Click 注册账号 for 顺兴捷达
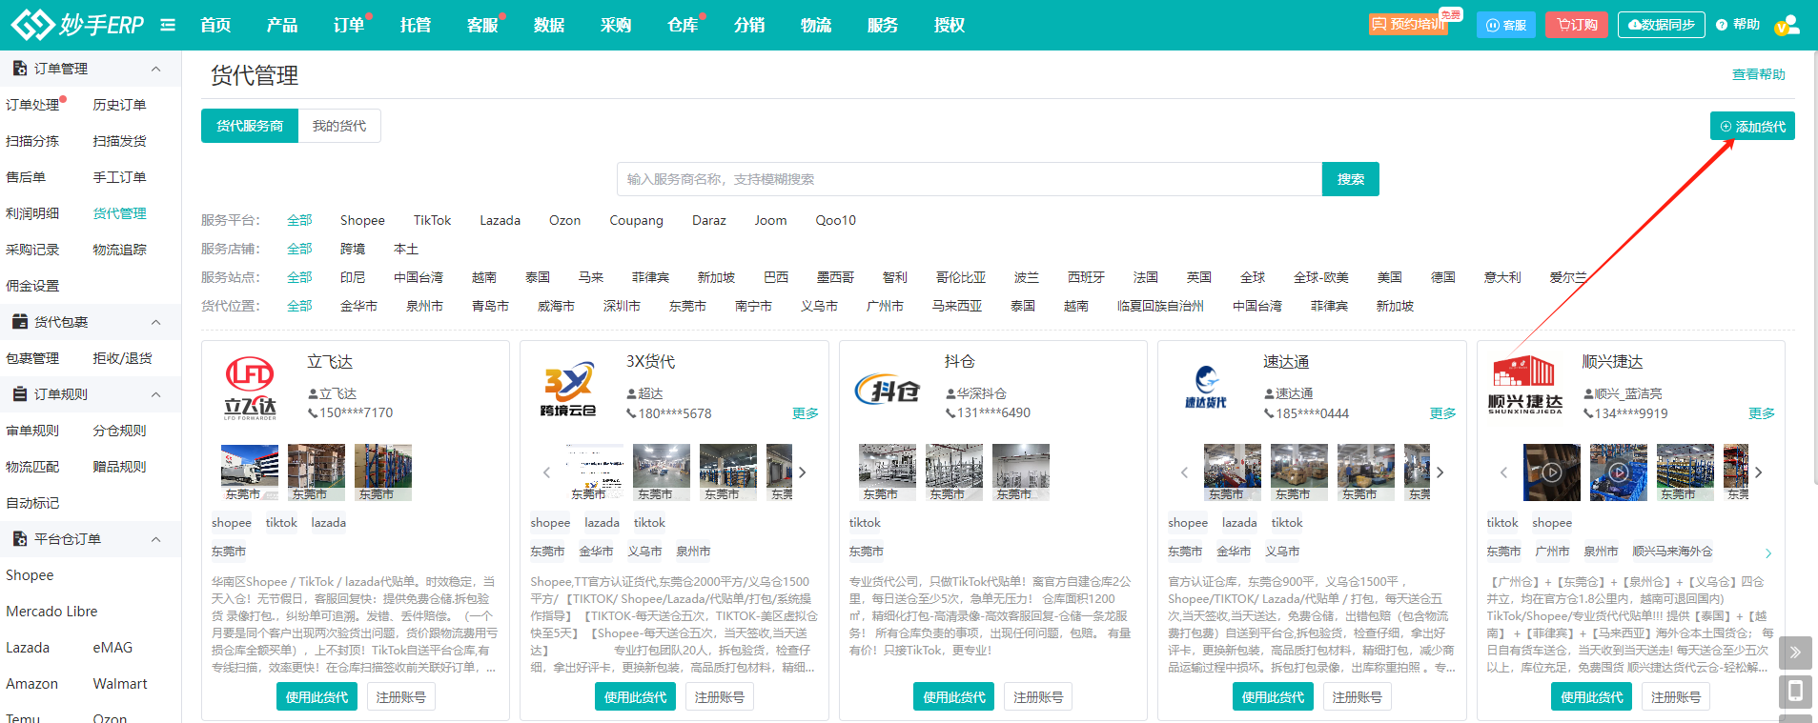This screenshot has width=1818, height=723. [x=1676, y=697]
